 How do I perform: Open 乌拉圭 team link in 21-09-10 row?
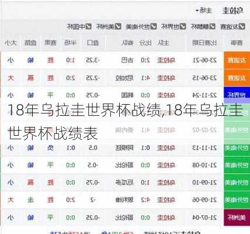point(166,183)
